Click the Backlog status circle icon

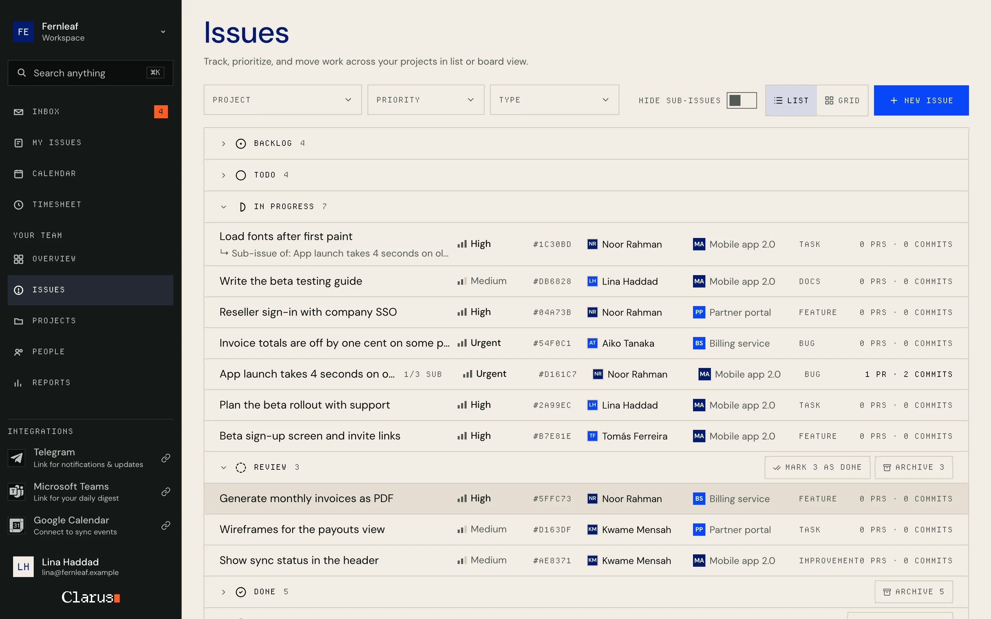(x=241, y=144)
